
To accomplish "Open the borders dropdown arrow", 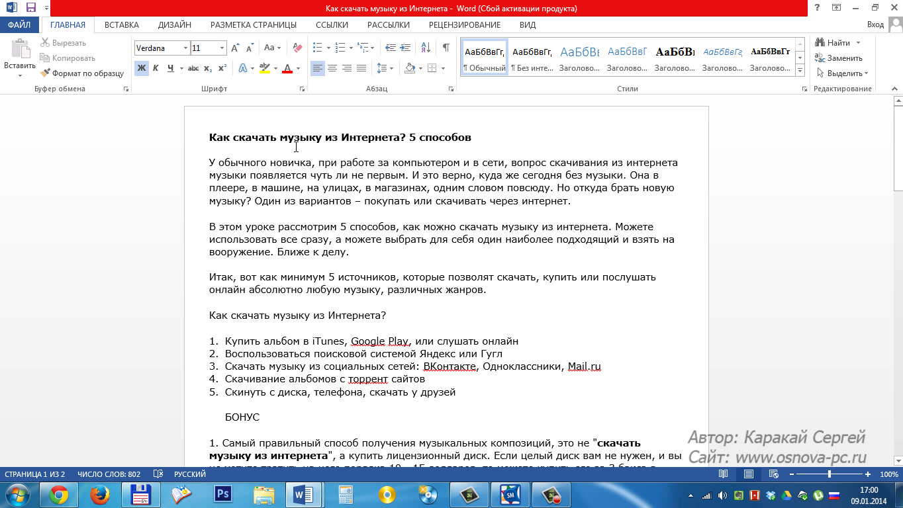I will click(443, 68).
